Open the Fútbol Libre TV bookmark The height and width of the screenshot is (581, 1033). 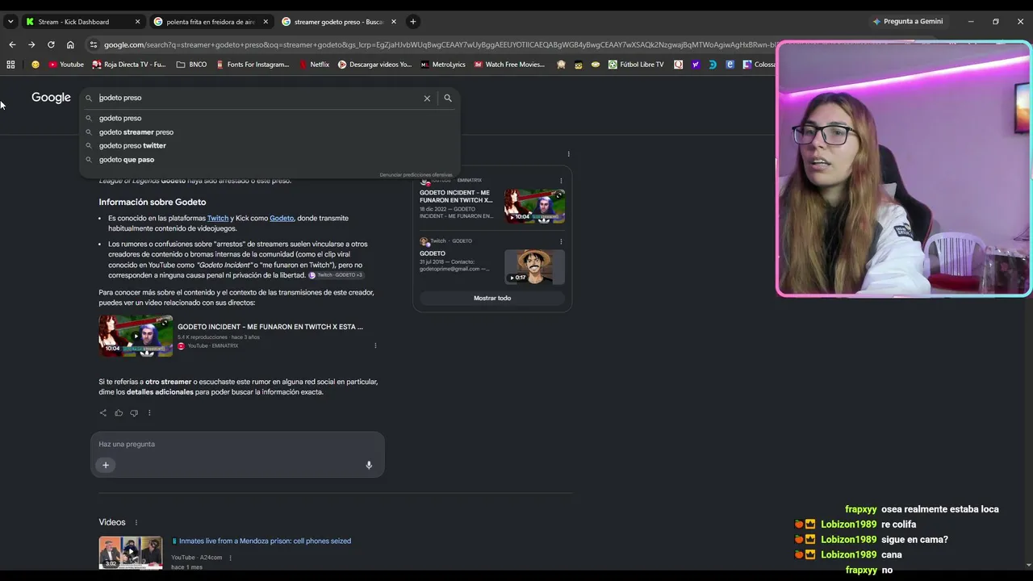point(636,65)
